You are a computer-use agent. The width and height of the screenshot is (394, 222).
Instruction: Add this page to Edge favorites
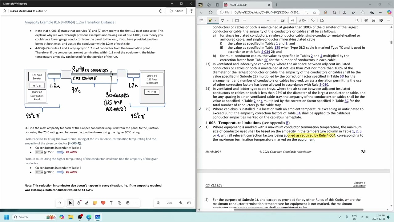pyautogui.click(x=315, y=12)
